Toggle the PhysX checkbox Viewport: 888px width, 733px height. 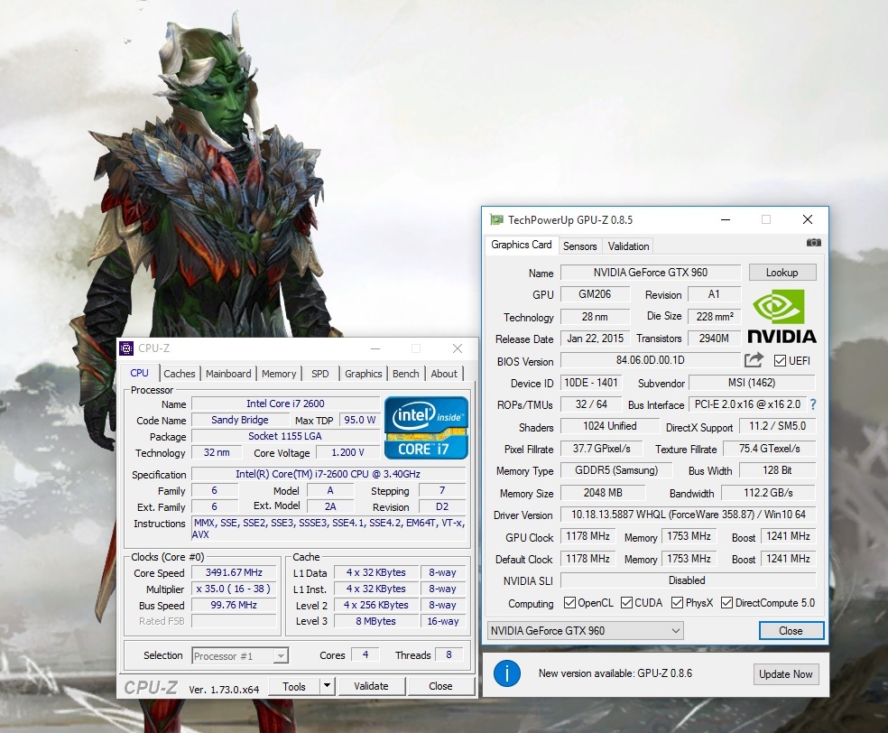click(677, 603)
